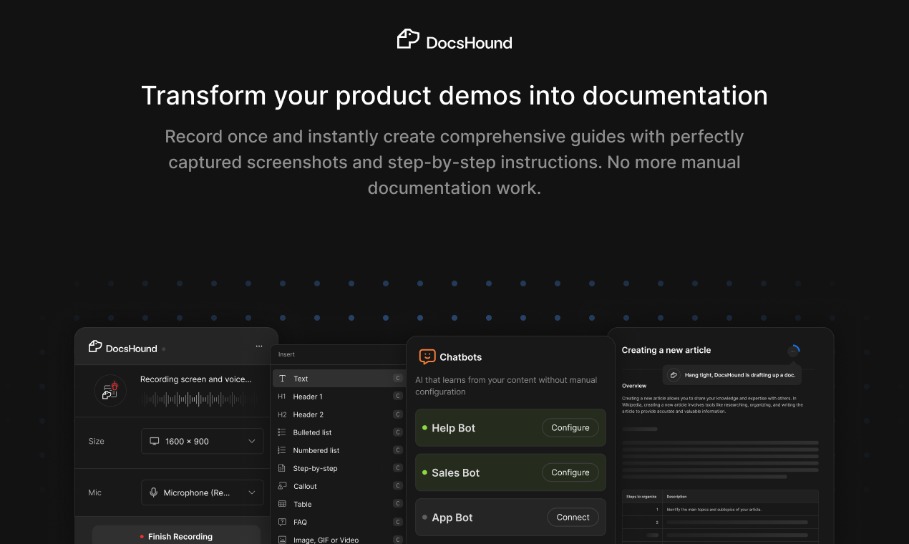Click 'Recording screen and voice...' text
Viewport: 909px width, 544px height.
click(x=195, y=379)
